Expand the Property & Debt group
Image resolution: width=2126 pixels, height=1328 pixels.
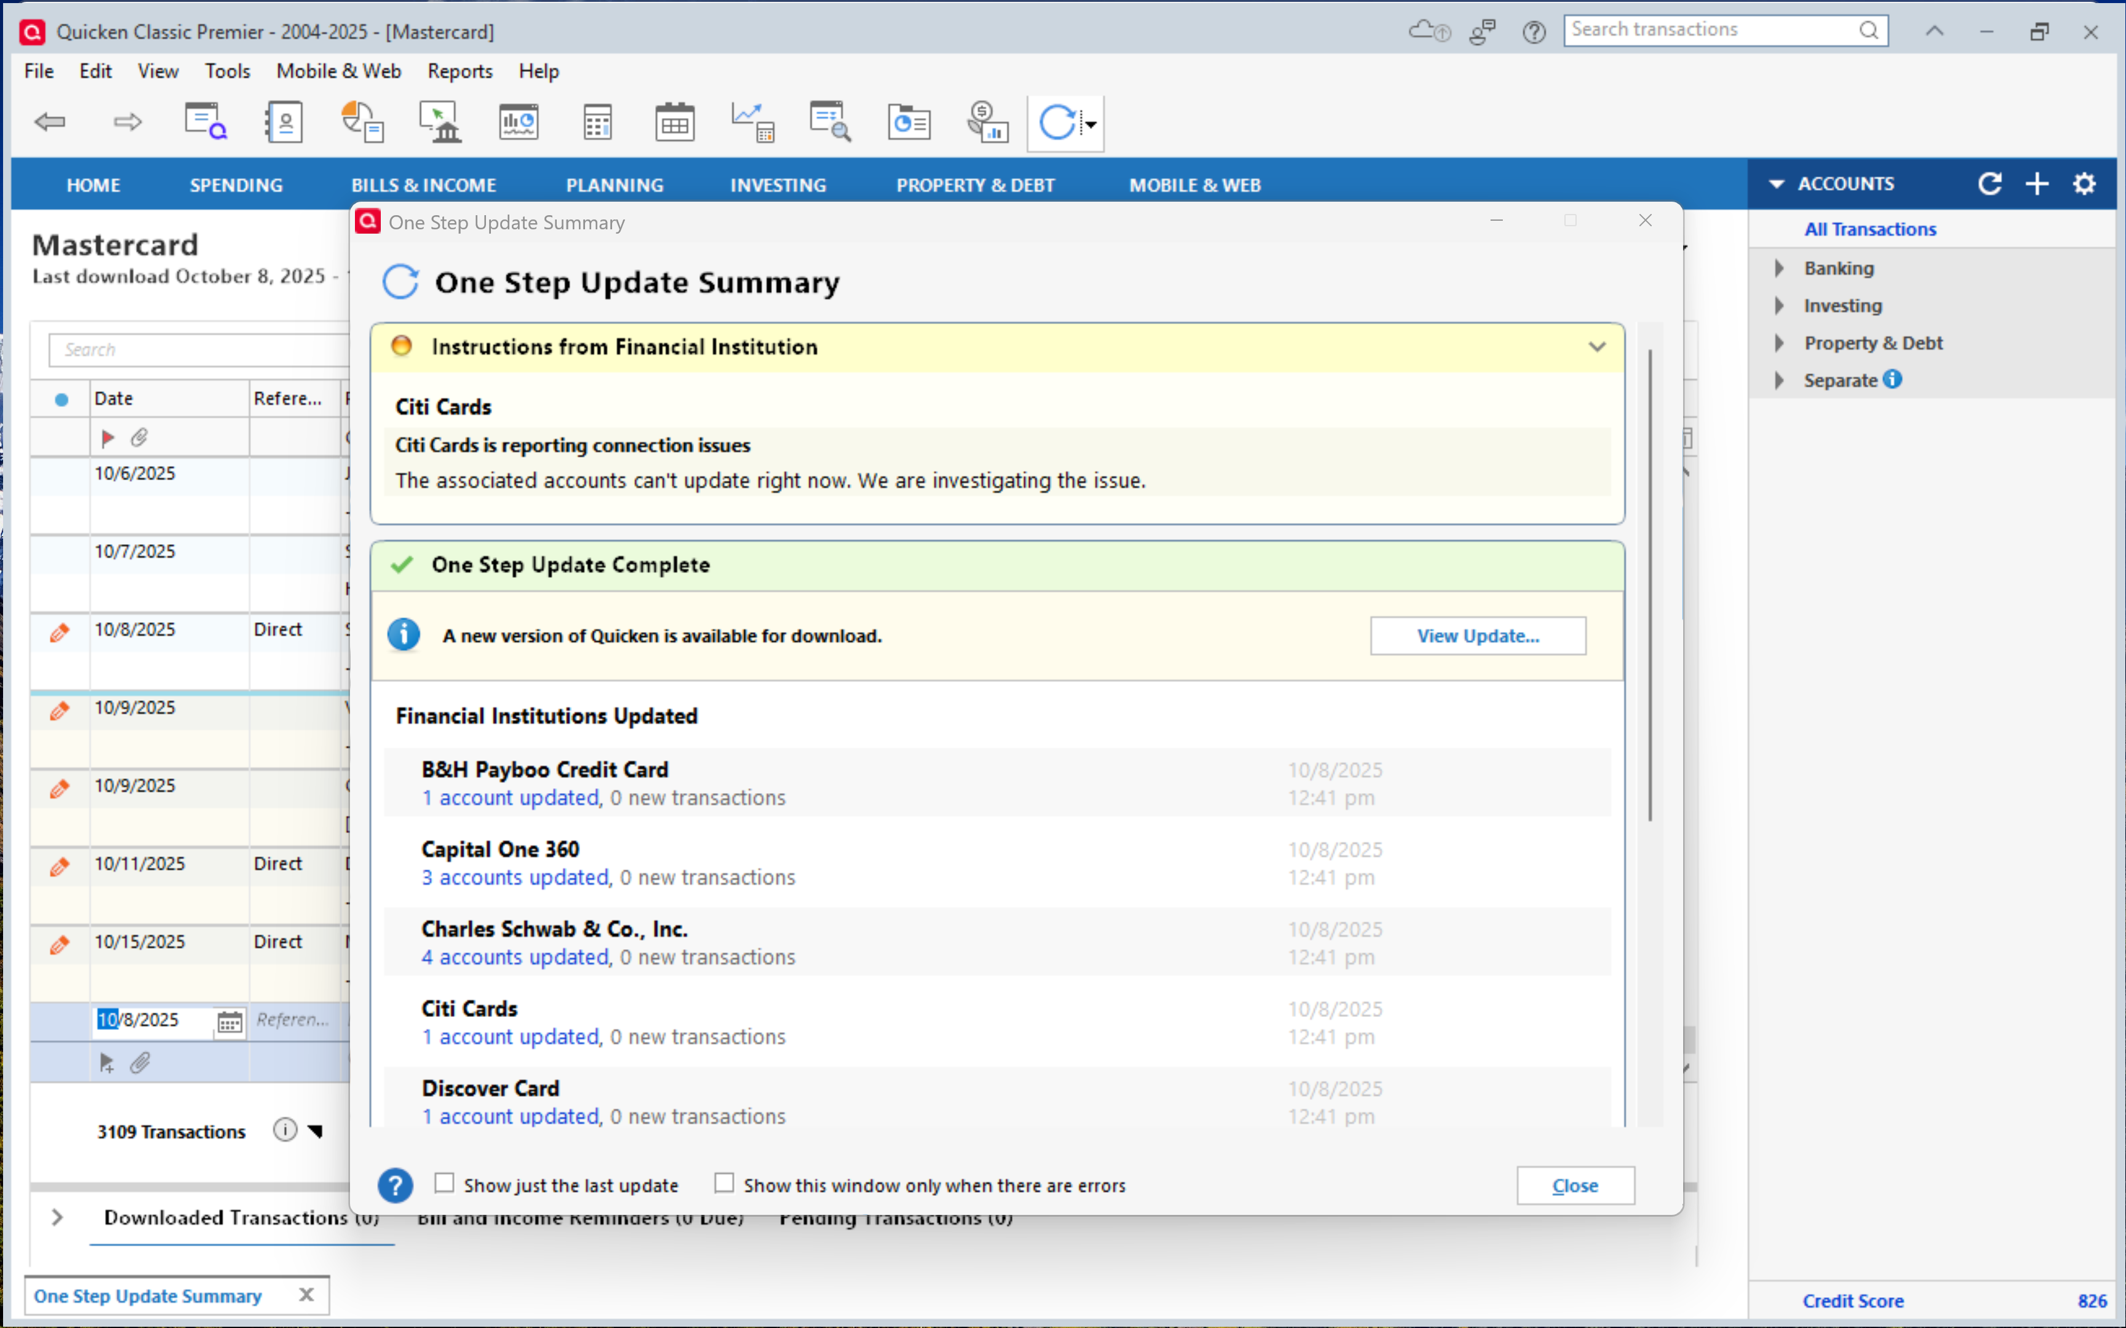1780,342
